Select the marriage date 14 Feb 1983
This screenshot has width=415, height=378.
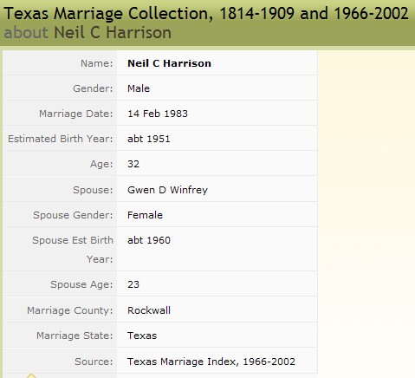pyautogui.click(x=158, y=114)
